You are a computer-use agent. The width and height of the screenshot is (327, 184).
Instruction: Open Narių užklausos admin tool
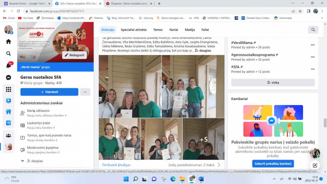pyautogui.click(x=55, y=113)
